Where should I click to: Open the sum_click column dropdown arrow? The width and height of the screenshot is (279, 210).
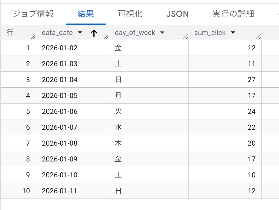point(233,33)
